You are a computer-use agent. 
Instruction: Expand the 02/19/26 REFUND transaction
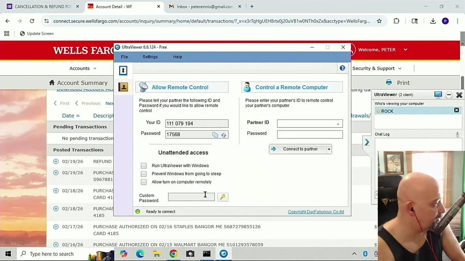click(56, 161)
